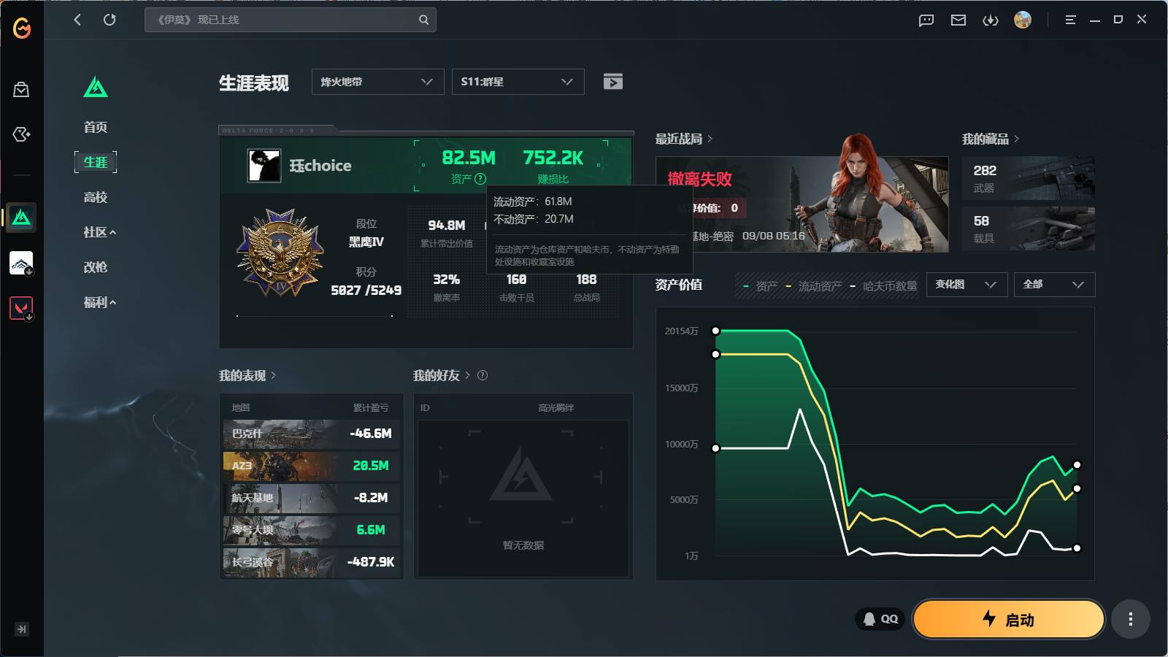Click the QQ button

click(x=880, y=619)
